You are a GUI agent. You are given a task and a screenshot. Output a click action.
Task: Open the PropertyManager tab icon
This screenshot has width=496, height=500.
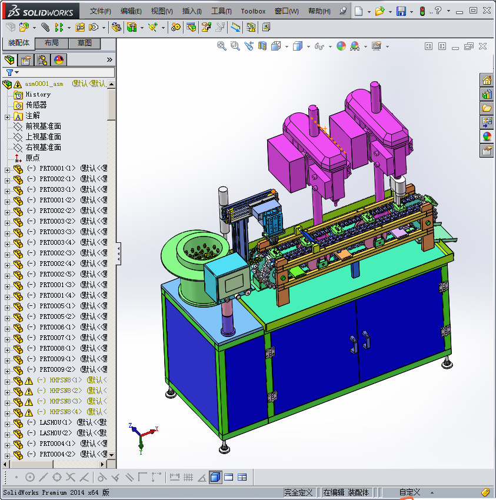click(25, 59)
